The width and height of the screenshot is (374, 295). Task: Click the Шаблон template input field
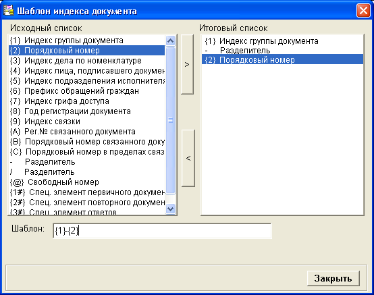coord(162,231)
